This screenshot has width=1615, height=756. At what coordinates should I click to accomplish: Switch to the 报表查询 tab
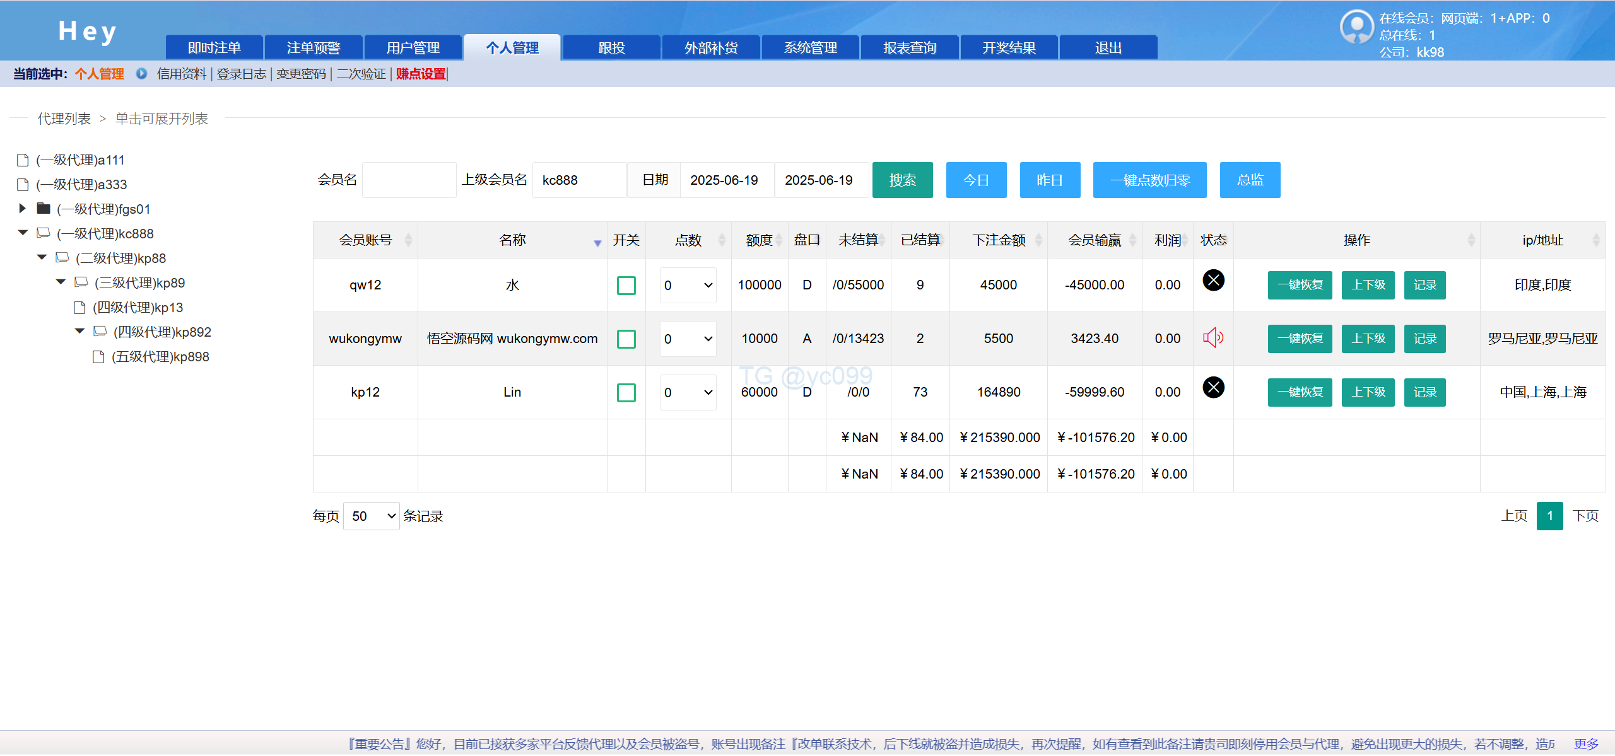909,48
